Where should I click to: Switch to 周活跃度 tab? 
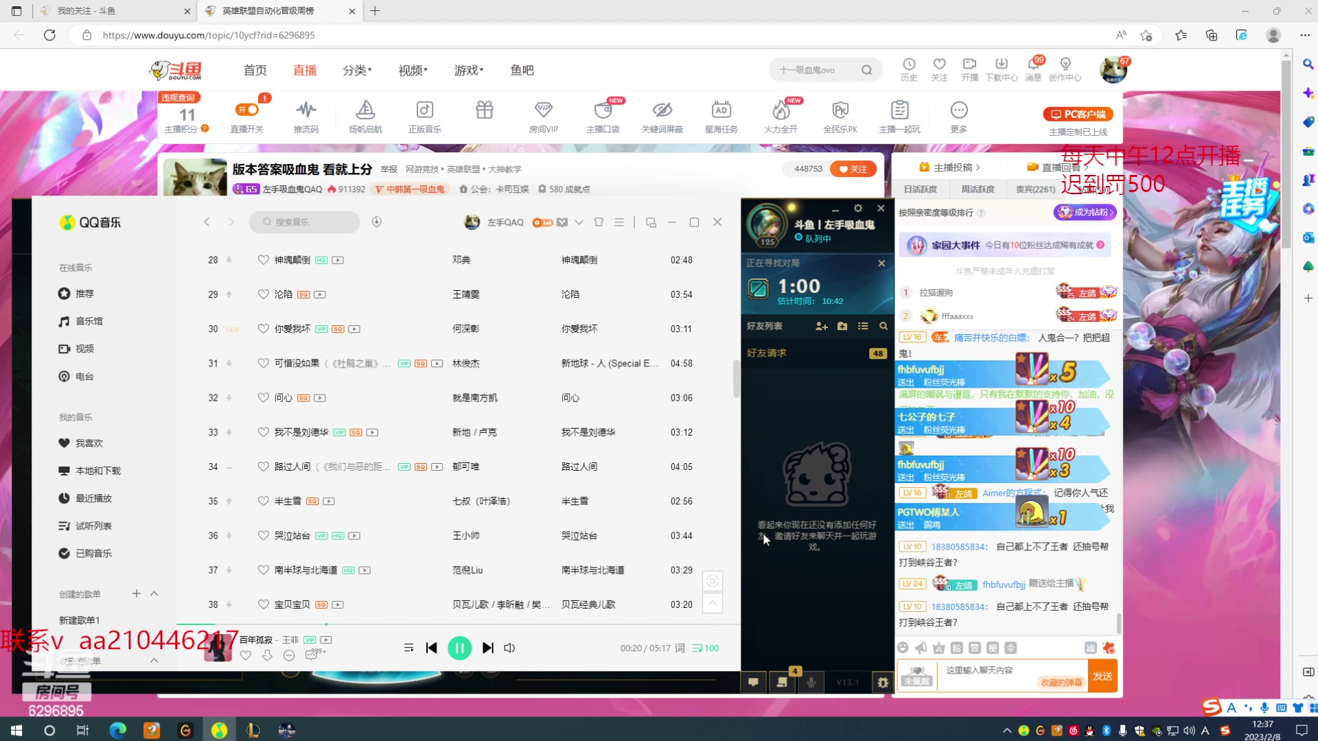click(978, 189)
